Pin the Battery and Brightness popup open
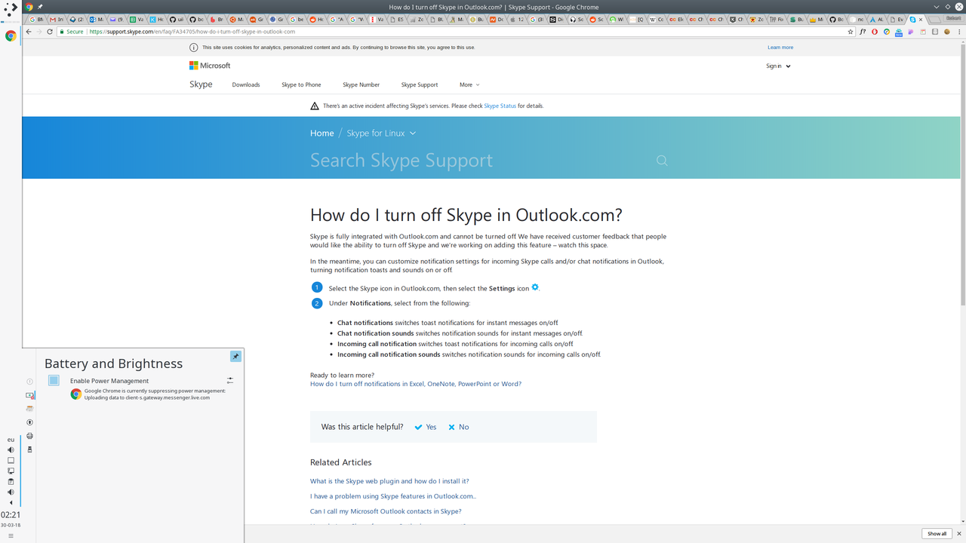 (235, 356)
